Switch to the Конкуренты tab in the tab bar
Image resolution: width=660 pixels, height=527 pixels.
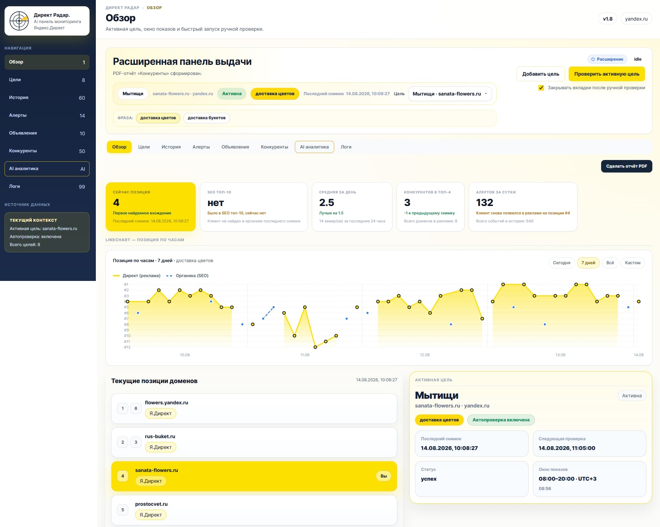coord(275,147)
